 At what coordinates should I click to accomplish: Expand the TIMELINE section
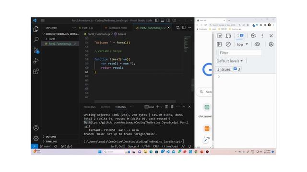coord(51,141)
